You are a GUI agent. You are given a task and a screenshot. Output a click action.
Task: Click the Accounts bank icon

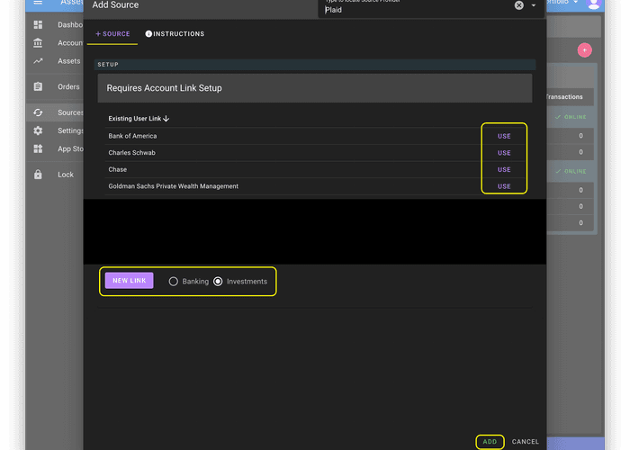click(38, 42)
